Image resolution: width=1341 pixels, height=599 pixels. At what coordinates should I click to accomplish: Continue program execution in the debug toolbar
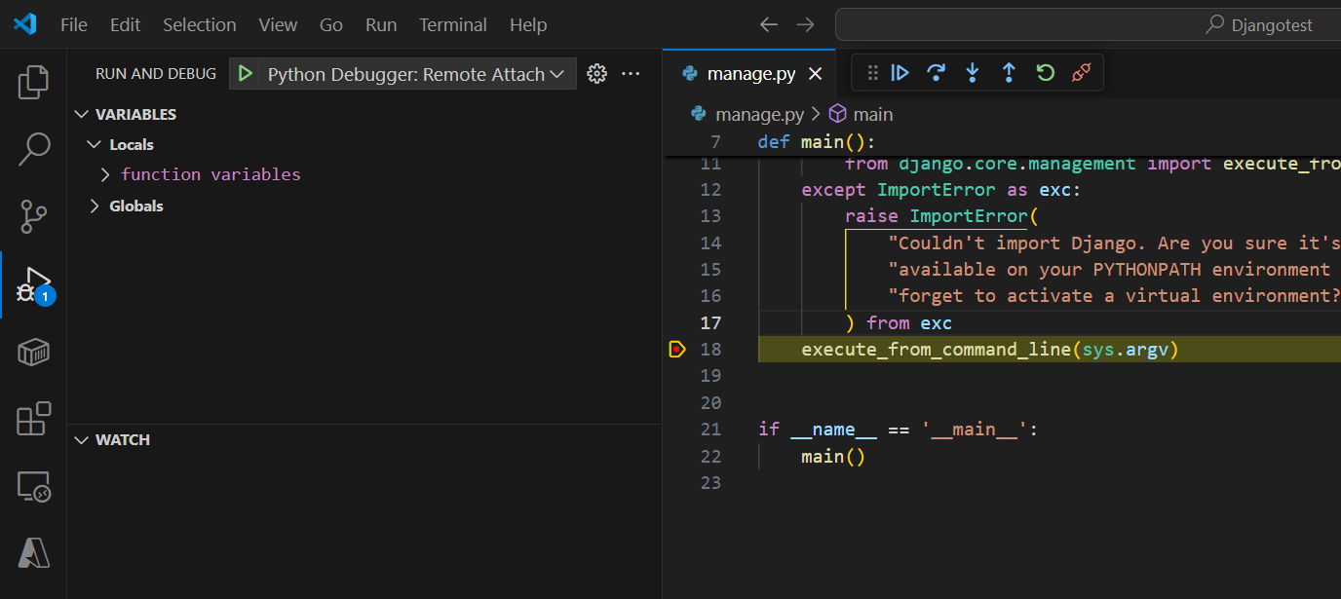[900, 72]
